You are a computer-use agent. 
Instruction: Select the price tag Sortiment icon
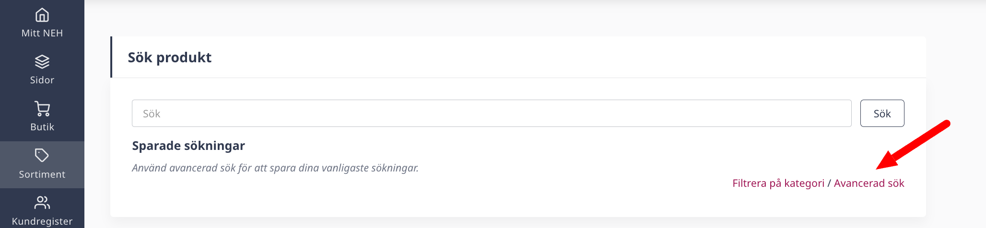tap(42, 155)
